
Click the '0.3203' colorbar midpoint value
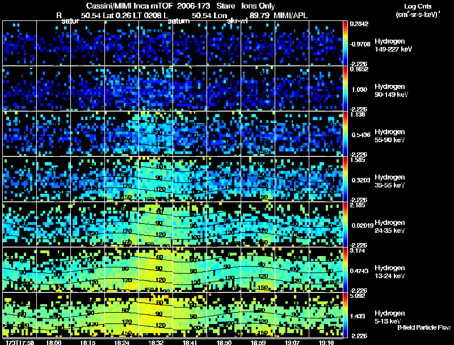[x=361, y=180]
